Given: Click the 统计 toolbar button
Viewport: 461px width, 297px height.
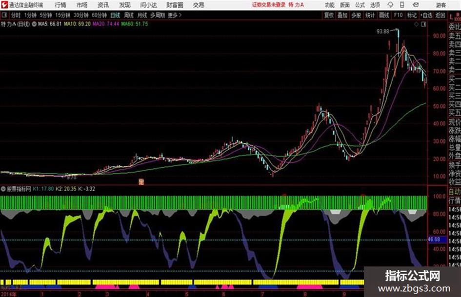Looking at the screenshot, I should pos(370,15).
